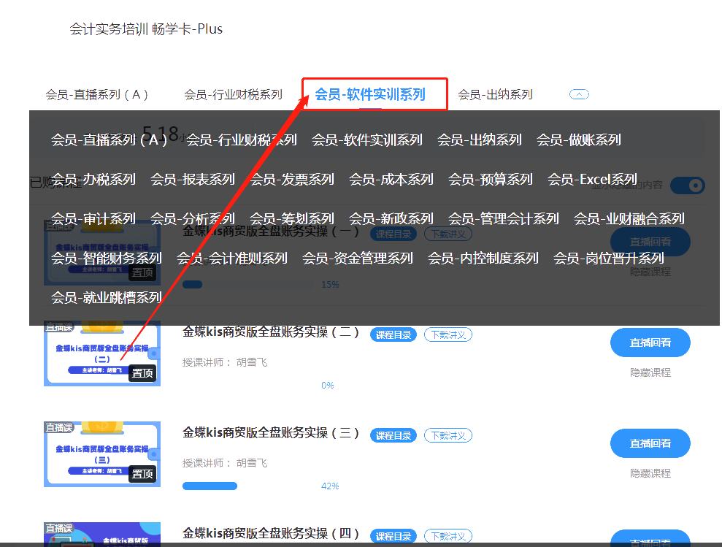Select 会员-成本系列 category

[x=391, y=179]
